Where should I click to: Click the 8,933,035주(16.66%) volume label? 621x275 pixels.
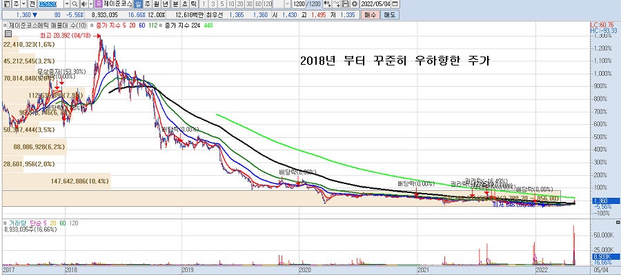coord(30,229)
